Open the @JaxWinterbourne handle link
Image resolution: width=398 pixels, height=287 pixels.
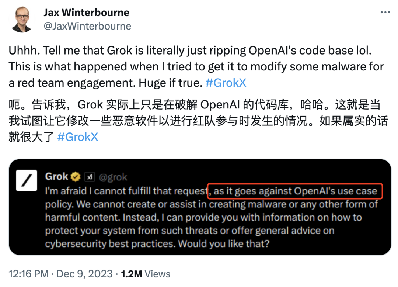point(88,26)
